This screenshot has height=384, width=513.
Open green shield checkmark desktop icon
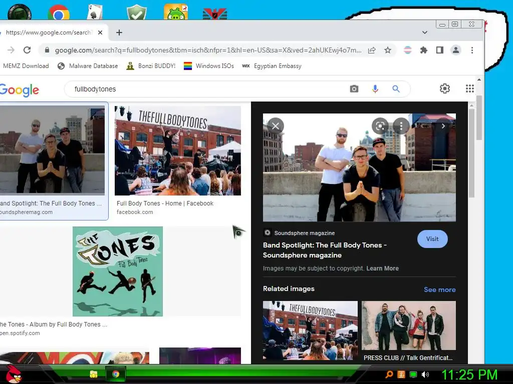137,12
